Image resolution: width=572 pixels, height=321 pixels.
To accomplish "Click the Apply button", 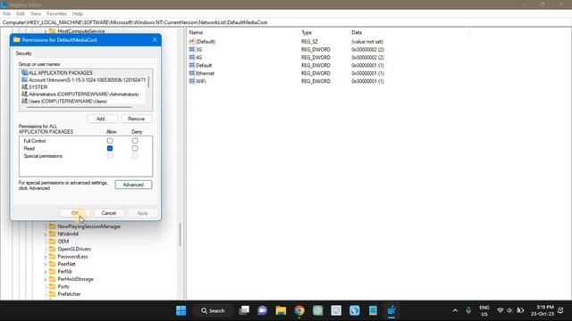I will pyautogui.click(x=142, y=213).
